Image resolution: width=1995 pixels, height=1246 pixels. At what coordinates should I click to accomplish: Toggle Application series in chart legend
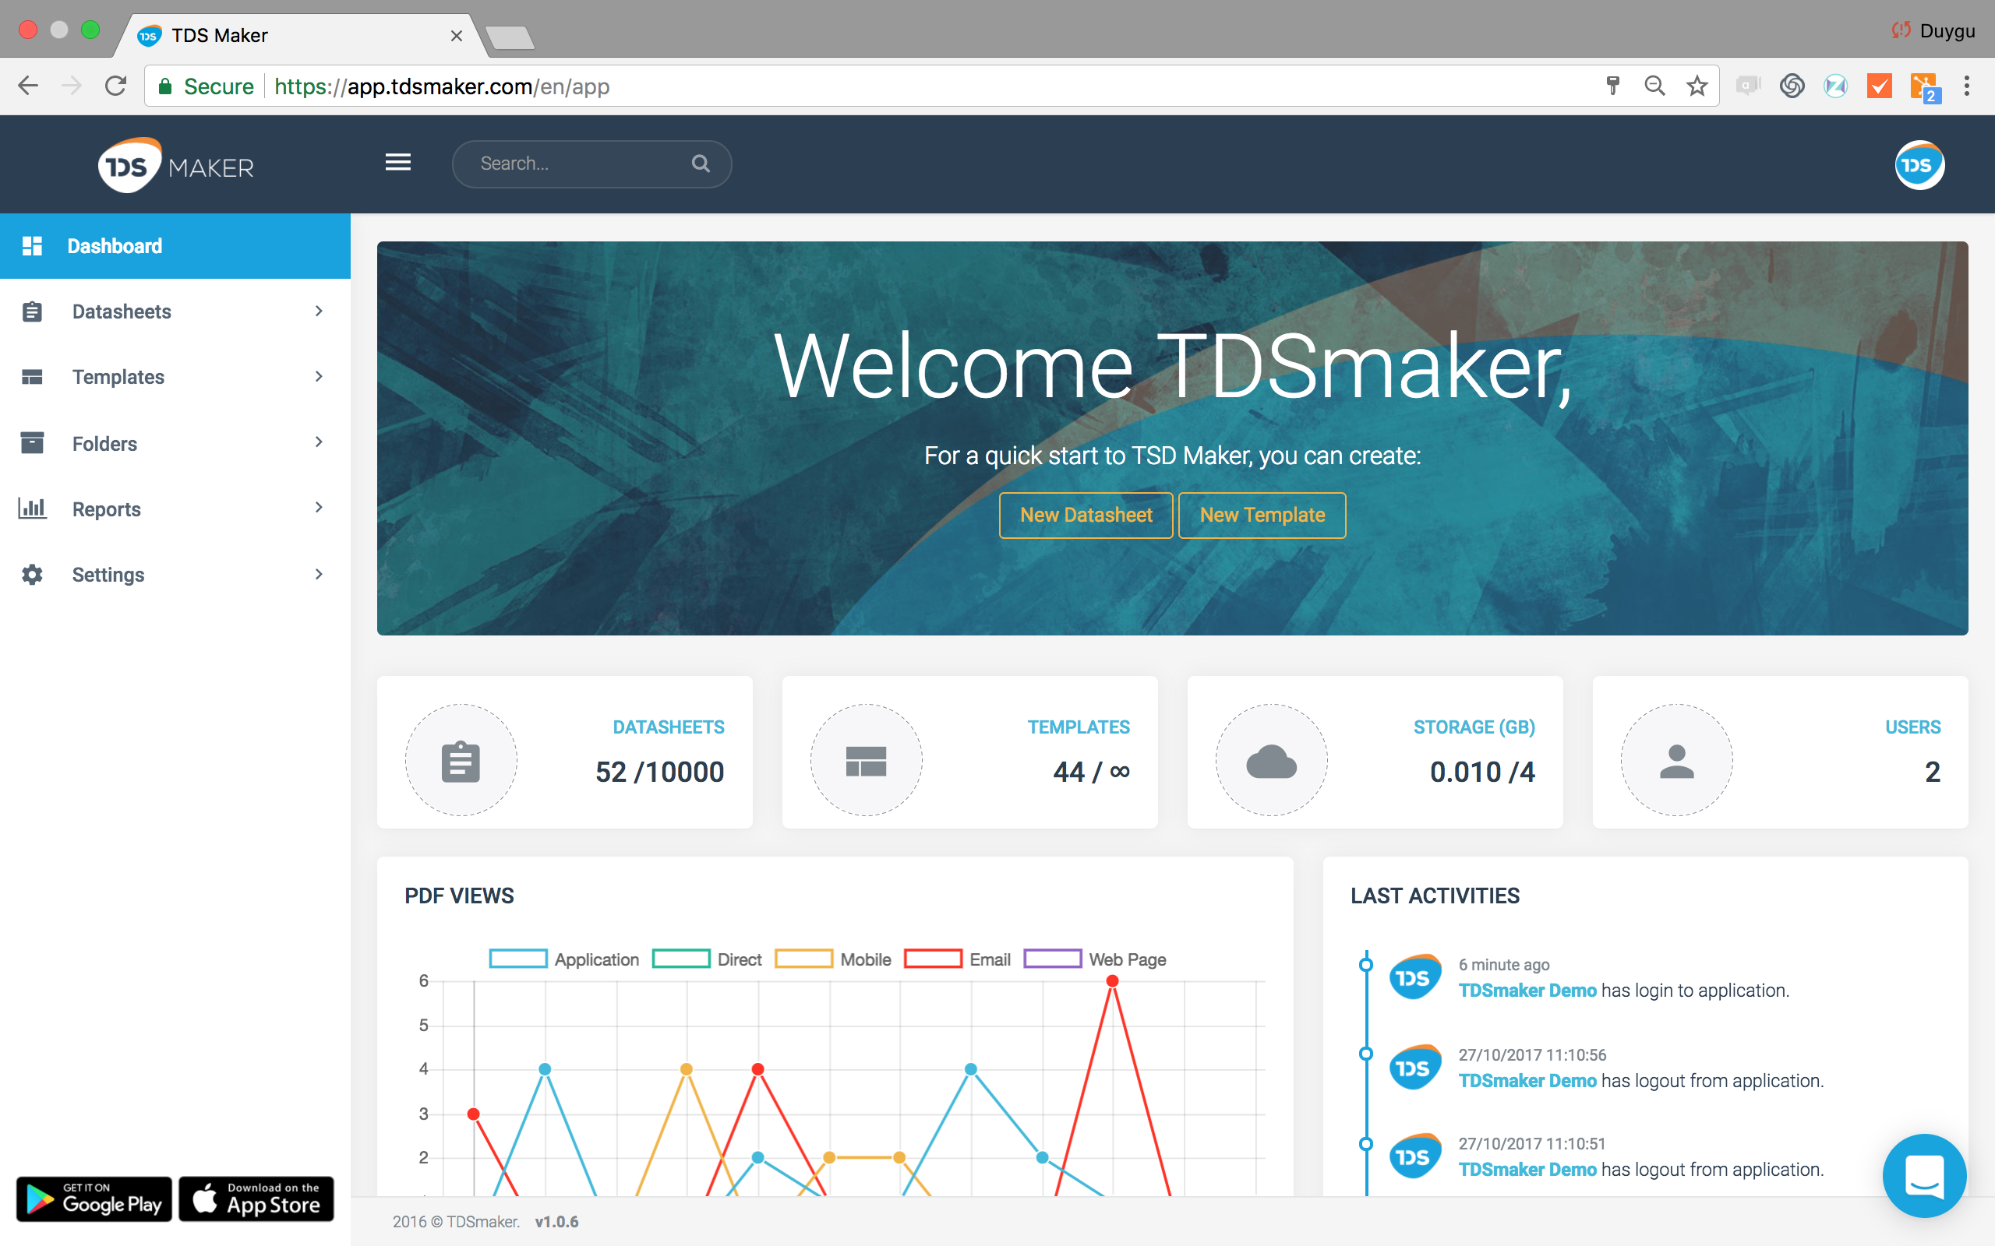[565, 959]
